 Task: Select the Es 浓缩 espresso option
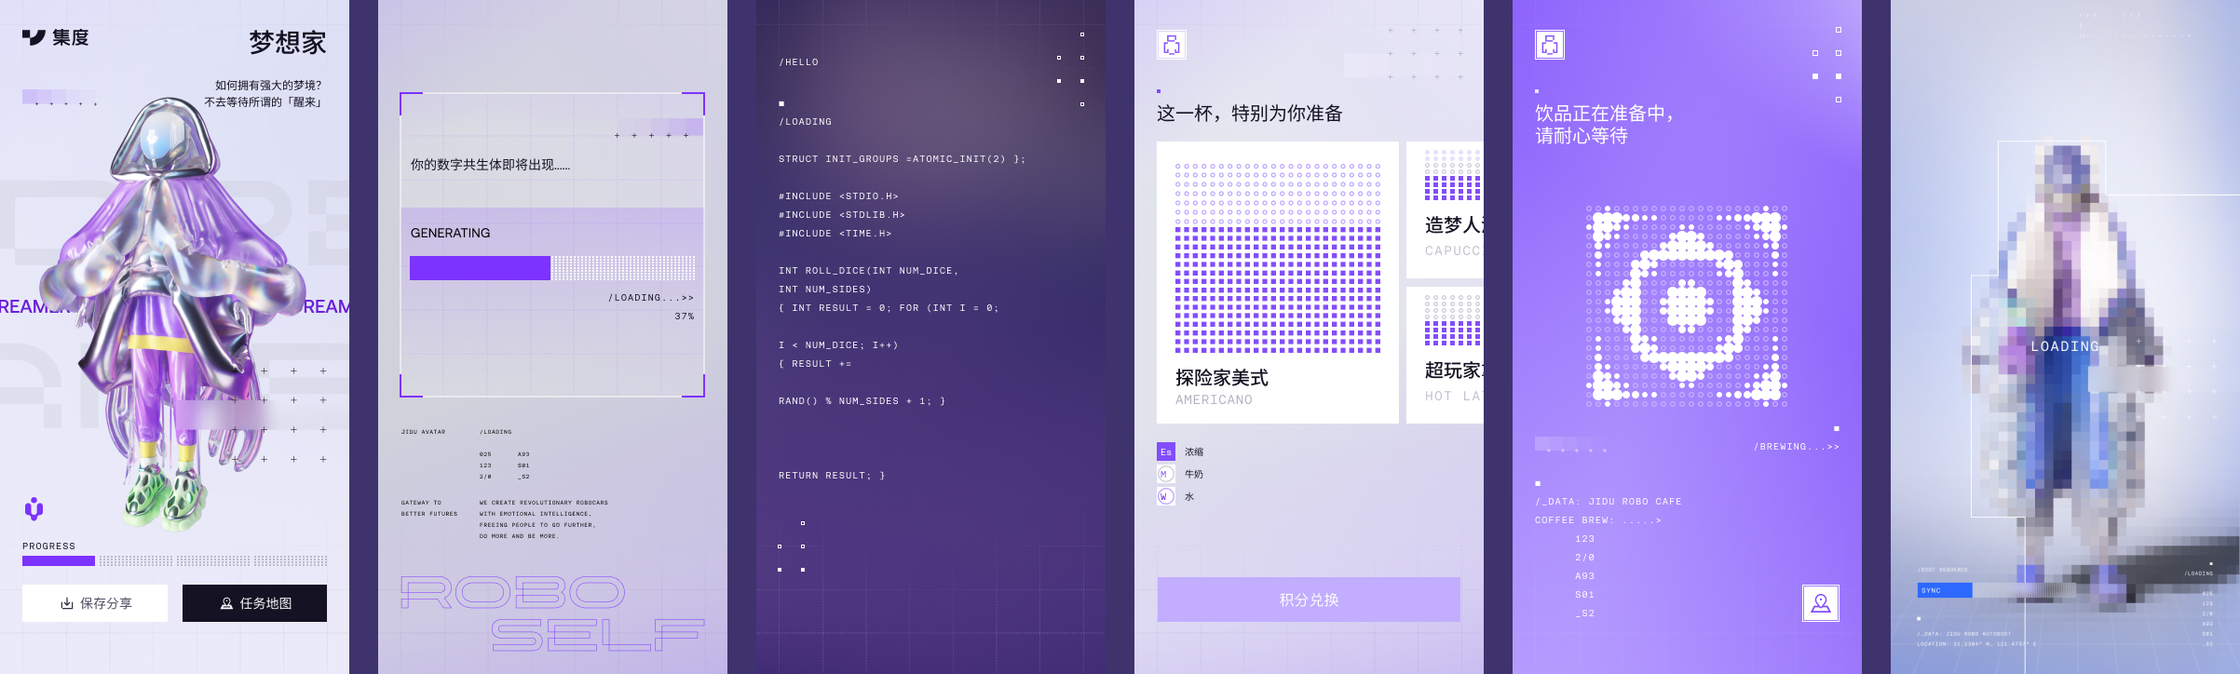(1180, 452)
